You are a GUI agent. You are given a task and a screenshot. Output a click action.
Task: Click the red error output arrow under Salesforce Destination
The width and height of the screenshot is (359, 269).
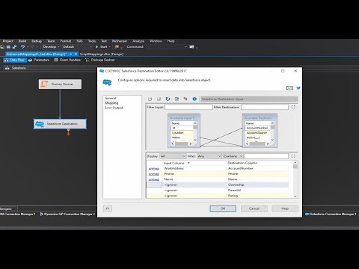(68, 133)
